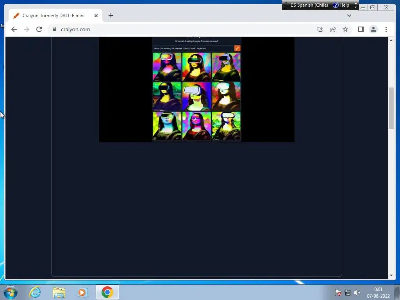Select the blue-faced Mona Lisa on yellow background
The height and width of the screenshot is (300, 400).
point(167,126)
